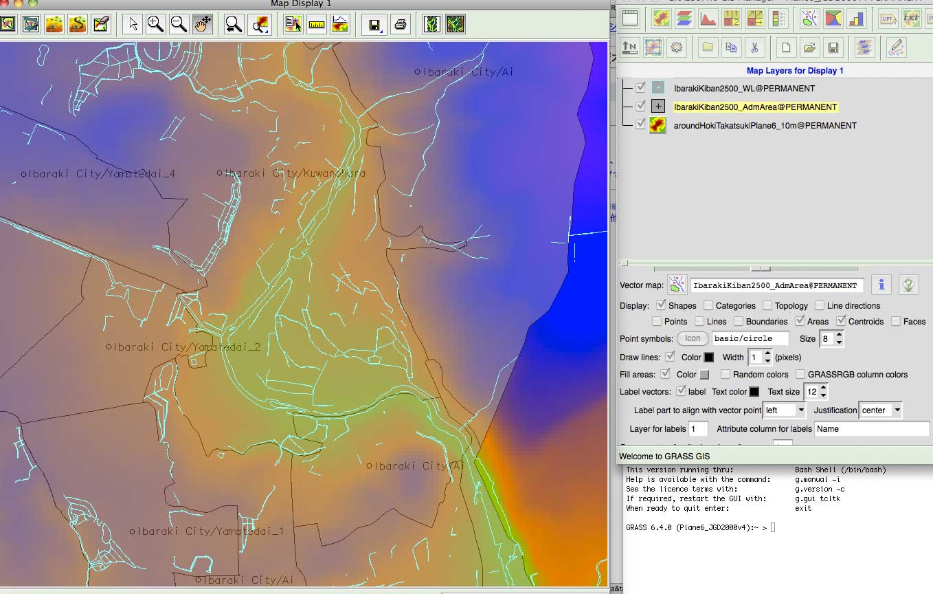This screenshot has height=594, width=933.
Task: Save workspace file in GIS Manager
Action: [x=833, y=47]
